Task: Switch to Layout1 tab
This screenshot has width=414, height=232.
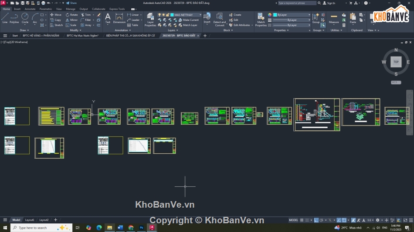Action: [29, 220]
